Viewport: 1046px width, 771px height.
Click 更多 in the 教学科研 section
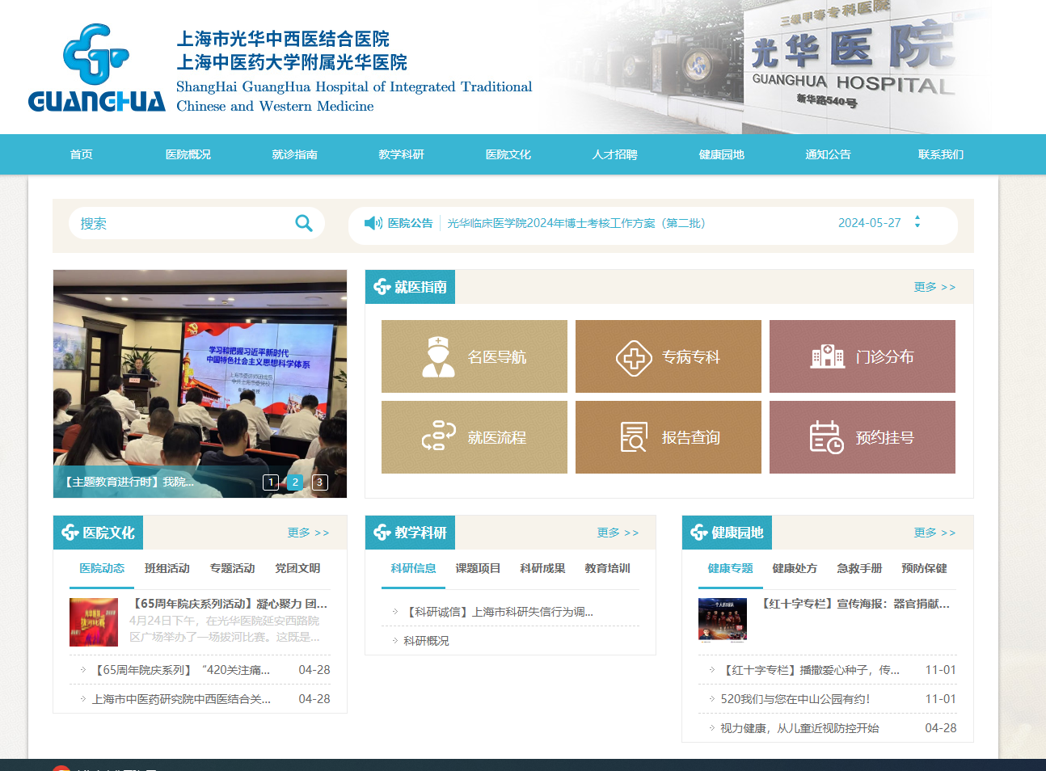click(x=618, y=533)
